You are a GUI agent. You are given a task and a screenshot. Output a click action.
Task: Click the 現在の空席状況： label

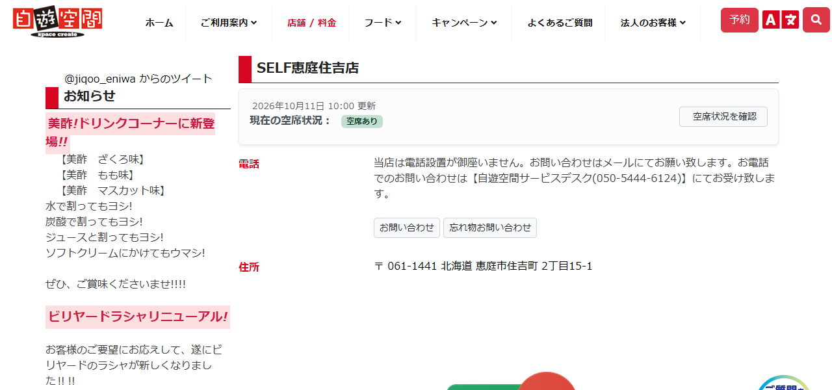(291, 120)
